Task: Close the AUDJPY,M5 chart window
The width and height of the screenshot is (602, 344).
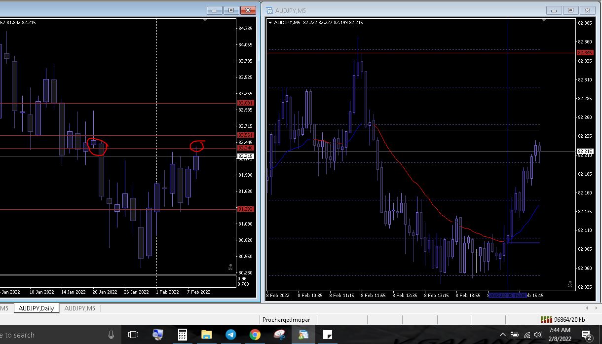Action: coord(587,10)
